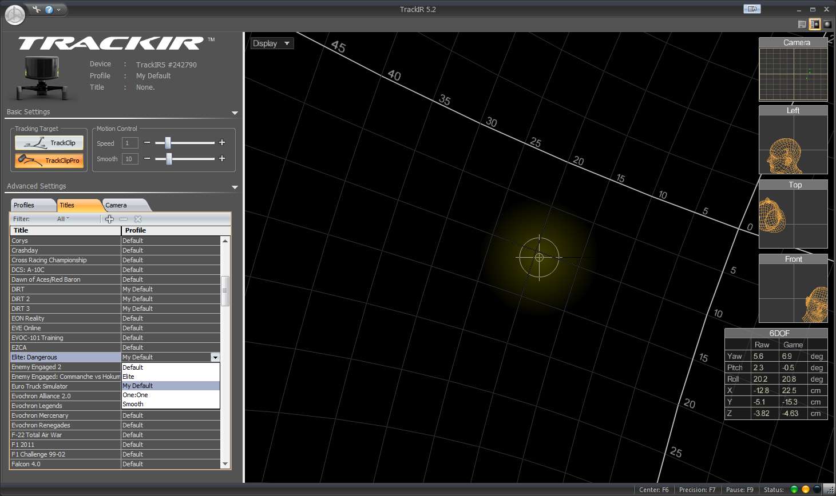Click the titles list scroll up arrow
The height and width of the screenshot is (496, 836).
(225, 241)
